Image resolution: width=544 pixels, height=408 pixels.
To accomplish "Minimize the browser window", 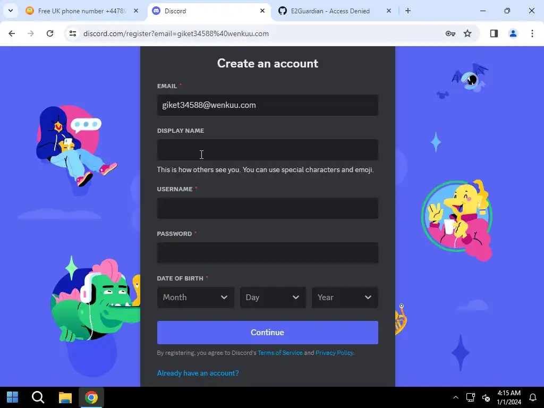I will (483, 11).
